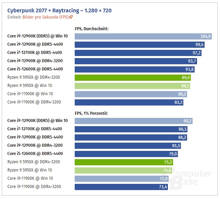Image resolution: width=220 pixels, height=199 pixels.
Task: Click the 97,2 average FPS value
Action: point(196,53)
